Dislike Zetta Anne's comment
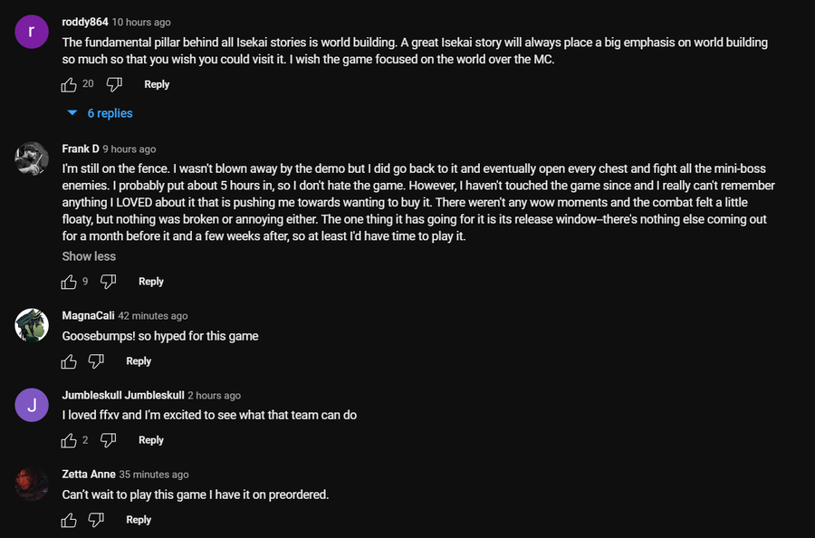 [96, 520]
